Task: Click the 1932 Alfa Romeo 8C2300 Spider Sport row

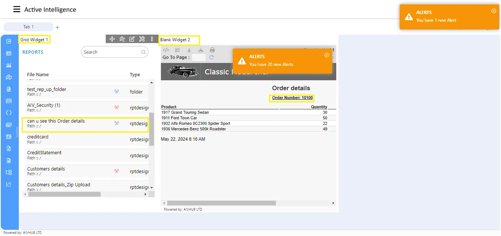Action: point(248,123)
